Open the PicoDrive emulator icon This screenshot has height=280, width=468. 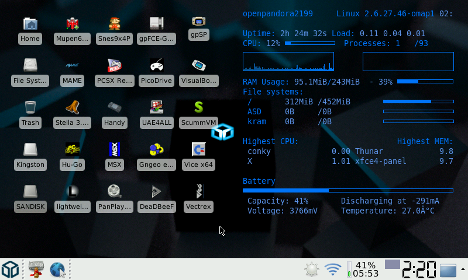[x=157, y=66]
